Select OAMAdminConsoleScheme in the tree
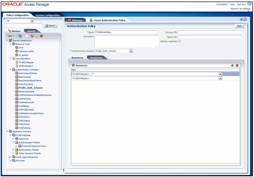Viewport: 254px width, 177px height. point(31,113)
